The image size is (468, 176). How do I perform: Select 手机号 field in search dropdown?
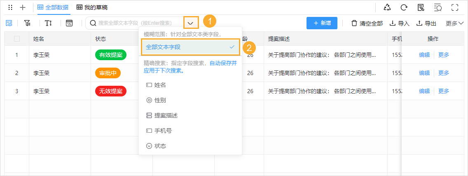190,131
